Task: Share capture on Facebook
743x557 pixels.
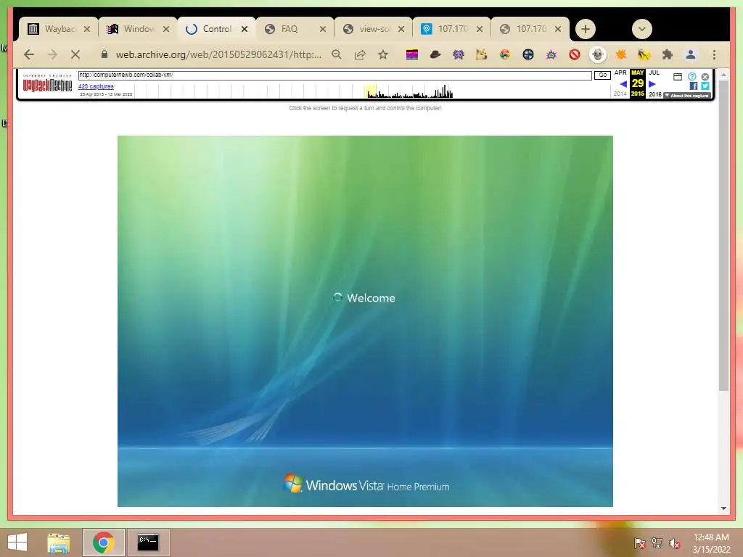Action: click(x=693, y=86)
